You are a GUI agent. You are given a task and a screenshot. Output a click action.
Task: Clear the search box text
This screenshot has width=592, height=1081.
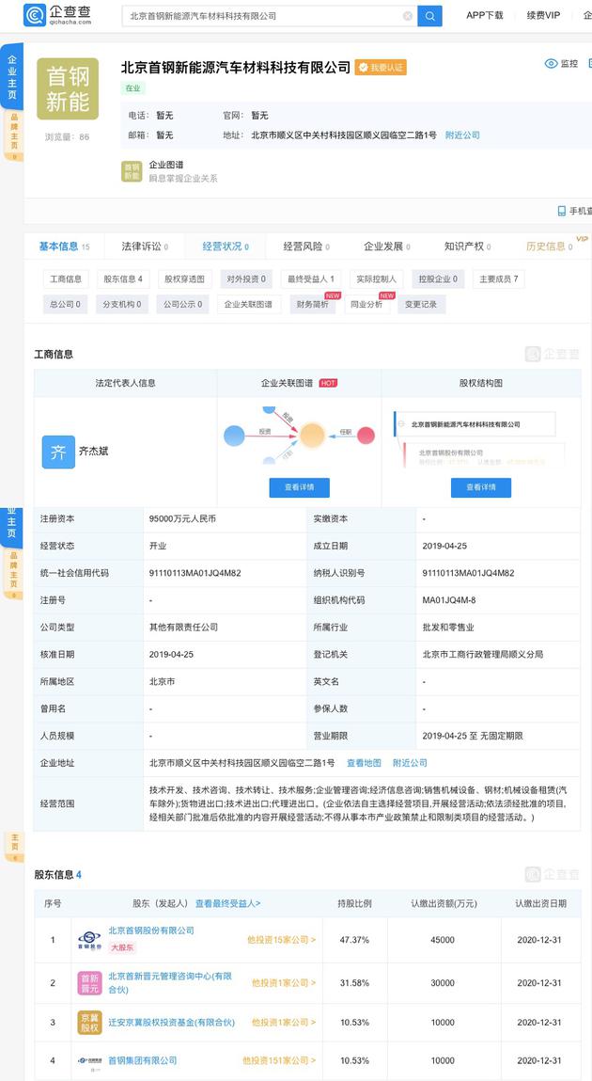tap(408, 15)
